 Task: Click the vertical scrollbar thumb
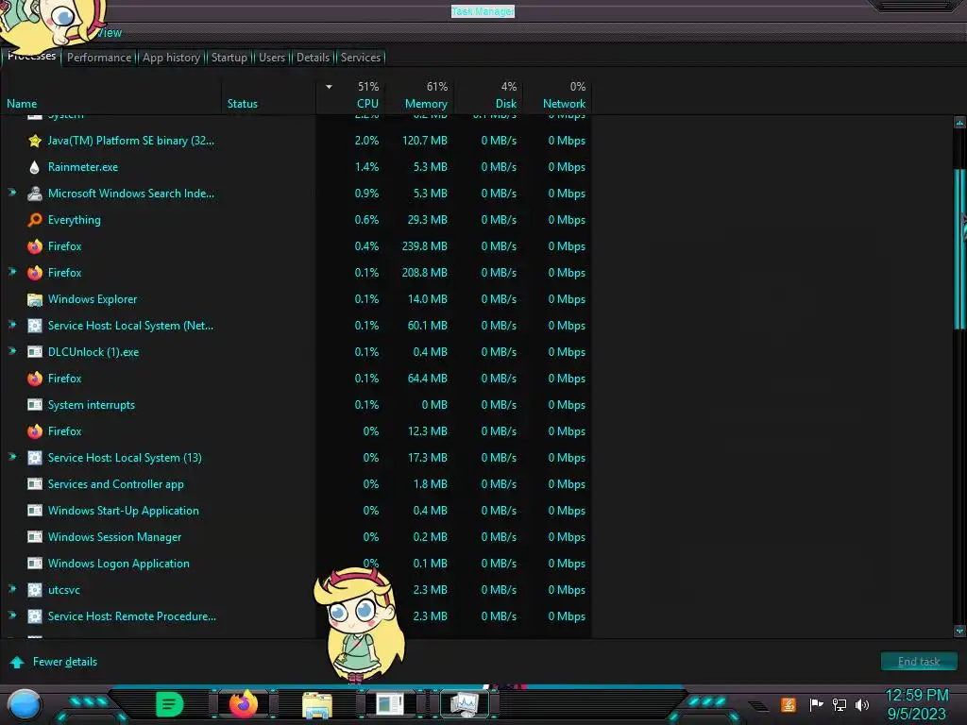click(x=959, y=249)
